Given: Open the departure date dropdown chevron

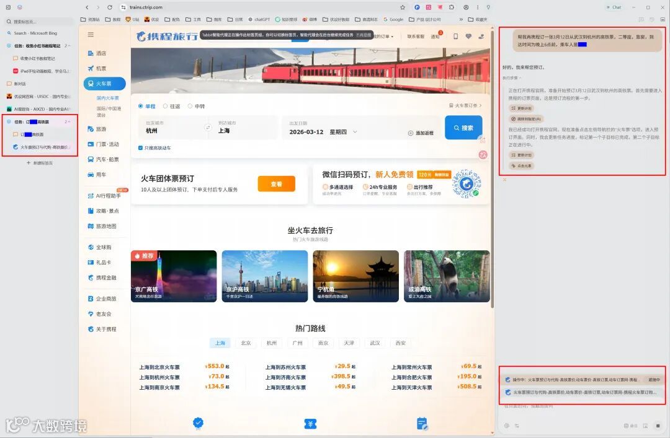Looking at the screenshot, I should coord(355,132).
